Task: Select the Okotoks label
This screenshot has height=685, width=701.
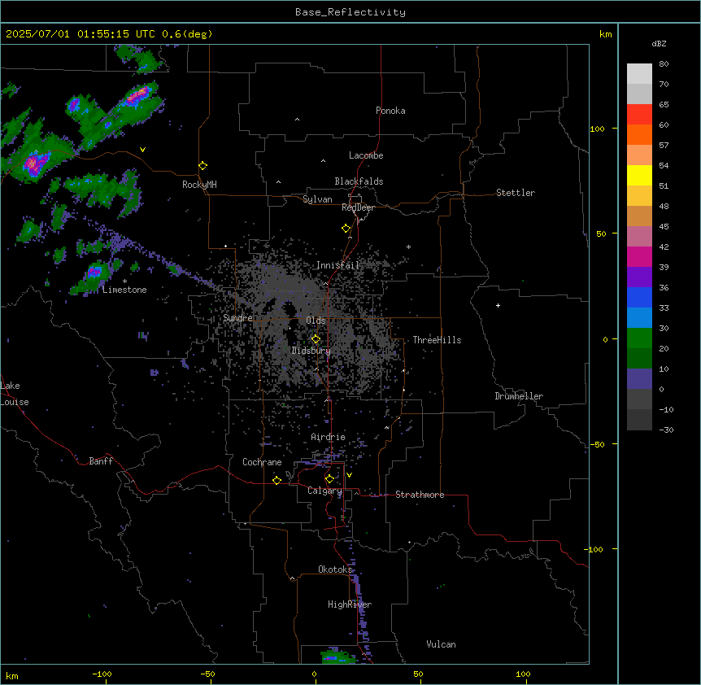Action: (335, 569)
